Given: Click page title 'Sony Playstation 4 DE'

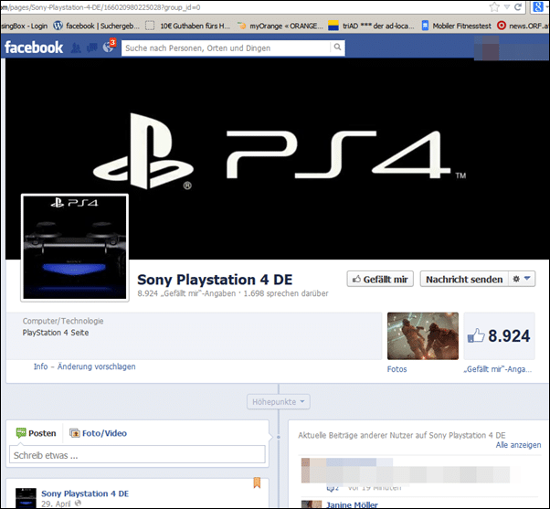Looking at the screenshot, I should [x=215, y=280].
